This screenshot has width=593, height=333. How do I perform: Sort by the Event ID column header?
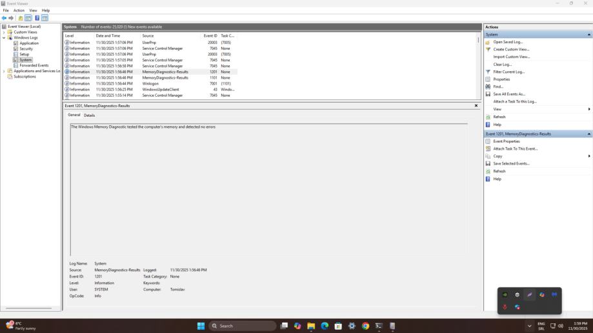coord(210,35)
